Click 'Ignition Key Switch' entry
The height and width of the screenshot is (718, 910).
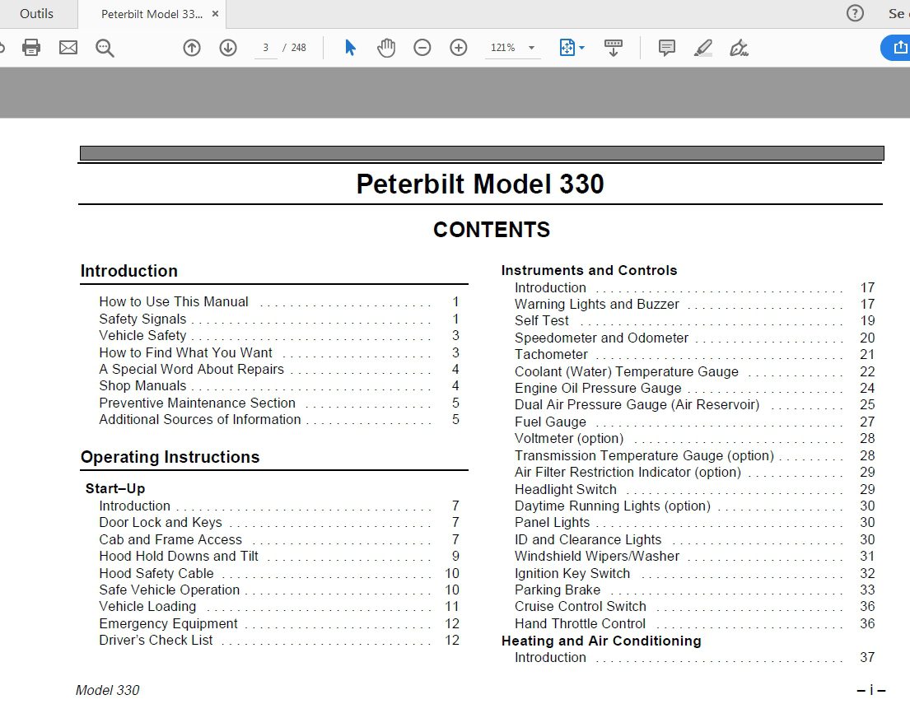click(573, 573)
